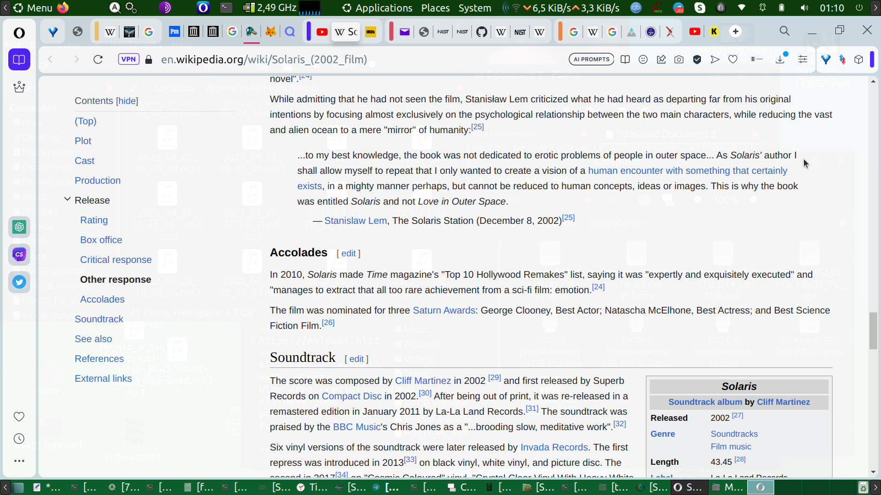Take a snapshot with the camera icon
Viewport: 881px width, 495px height.
679,59
